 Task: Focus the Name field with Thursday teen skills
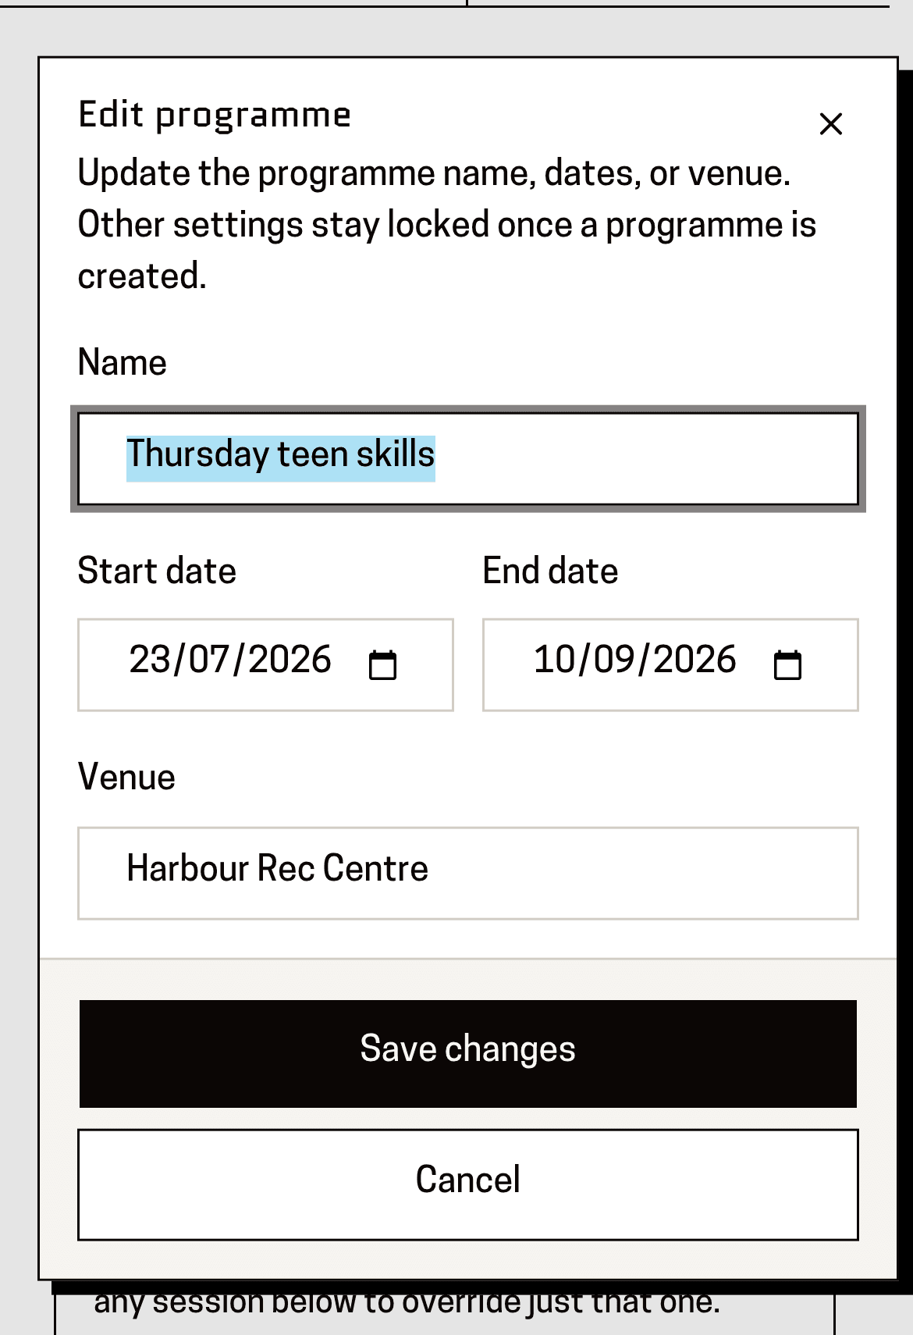pyautogui.click(x=468, y=459)
